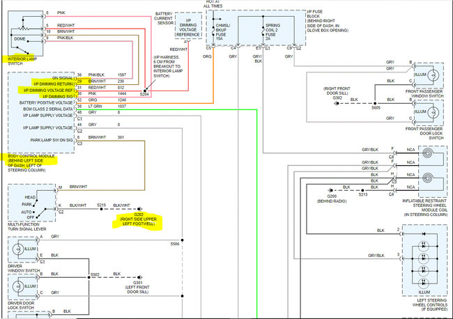Select the LEFT STEERING WHEEL CONTROLS caption
This screenshot has width=453, height=319.
point(429,304)
